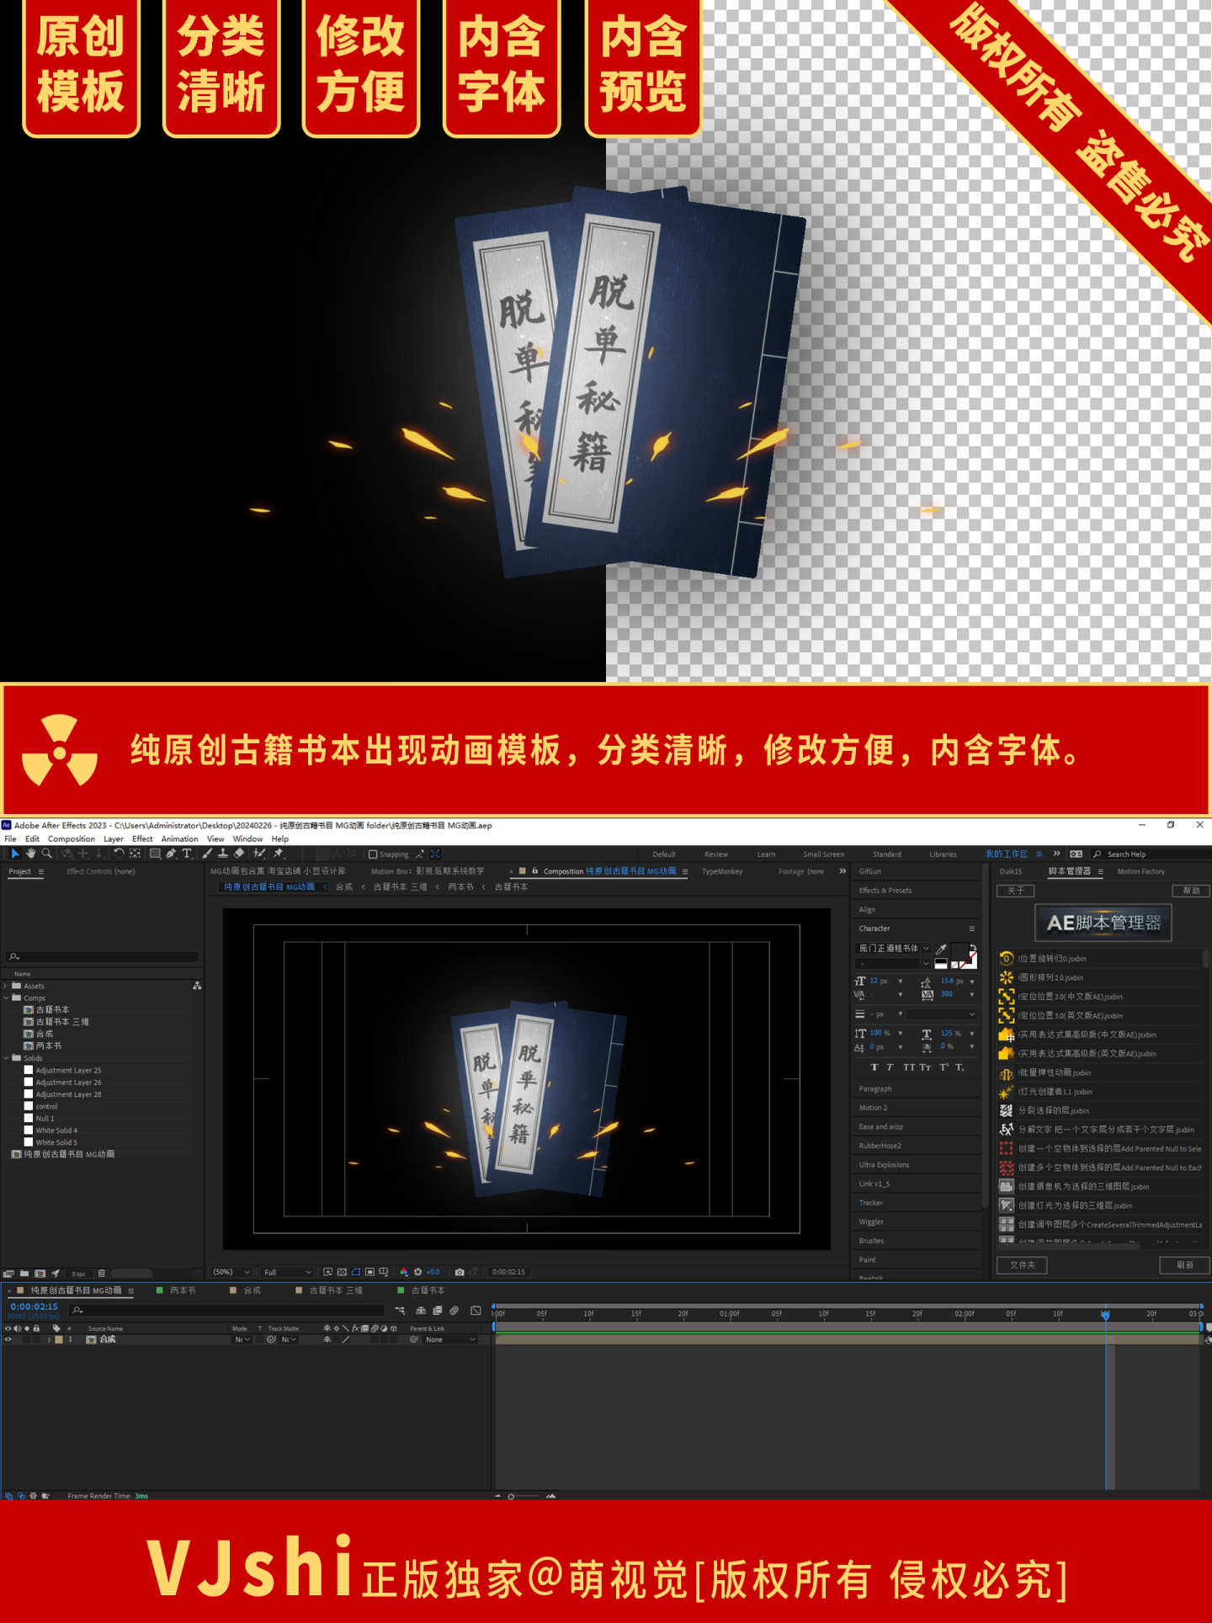This screenshot has height=1623, width=1212.
Task: Click the Graph Editor icon in timeline
Action: [x=476, y=1311]
